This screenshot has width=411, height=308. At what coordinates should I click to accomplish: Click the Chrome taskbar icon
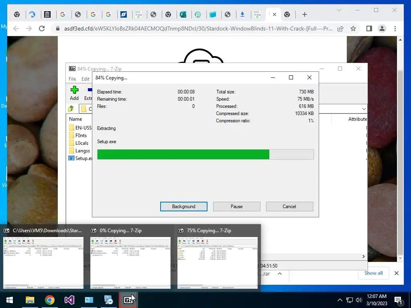(x=49, y=300)
